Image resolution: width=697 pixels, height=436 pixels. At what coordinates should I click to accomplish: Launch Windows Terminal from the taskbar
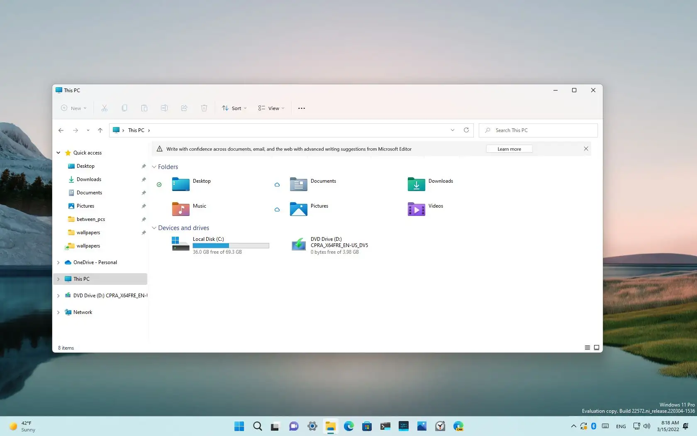(x=385, y=426)
